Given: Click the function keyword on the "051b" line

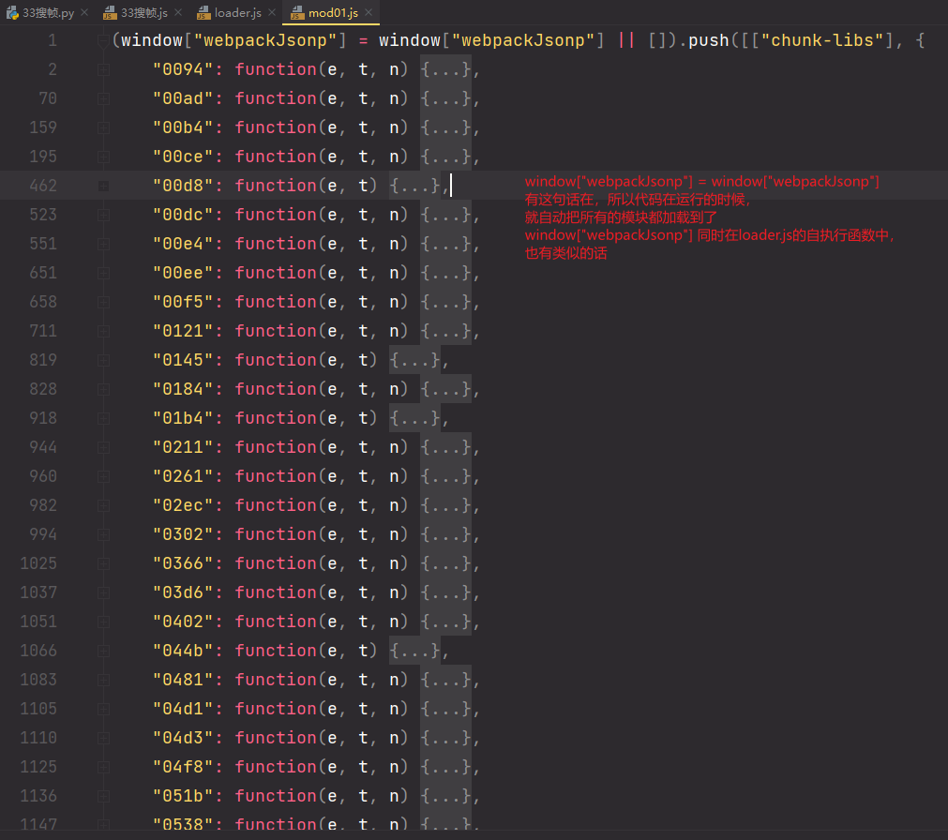Looking at the screenshot, I should (x=276, y=796).
